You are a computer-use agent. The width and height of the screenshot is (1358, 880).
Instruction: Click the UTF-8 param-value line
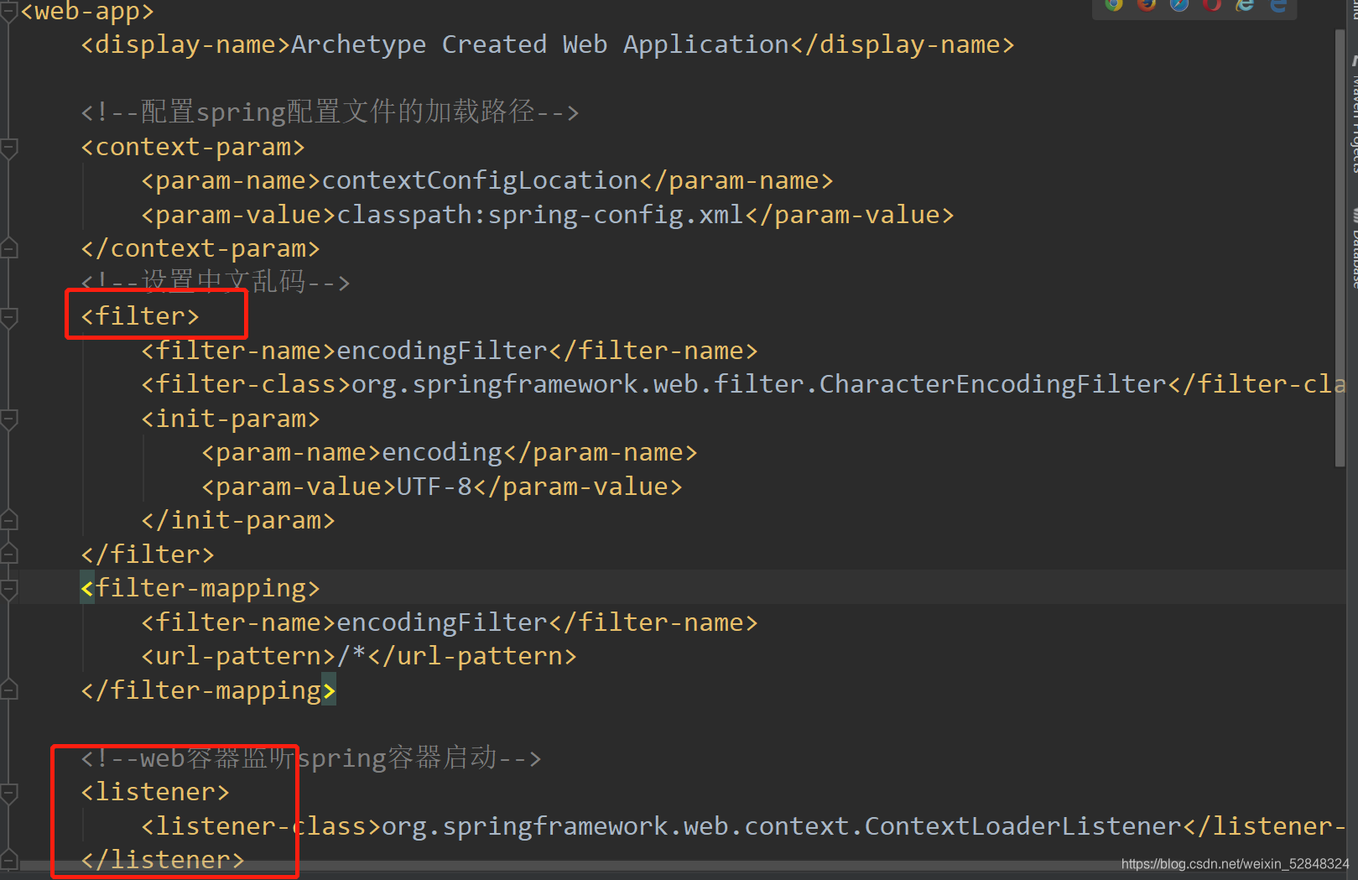tap(442, 487)
